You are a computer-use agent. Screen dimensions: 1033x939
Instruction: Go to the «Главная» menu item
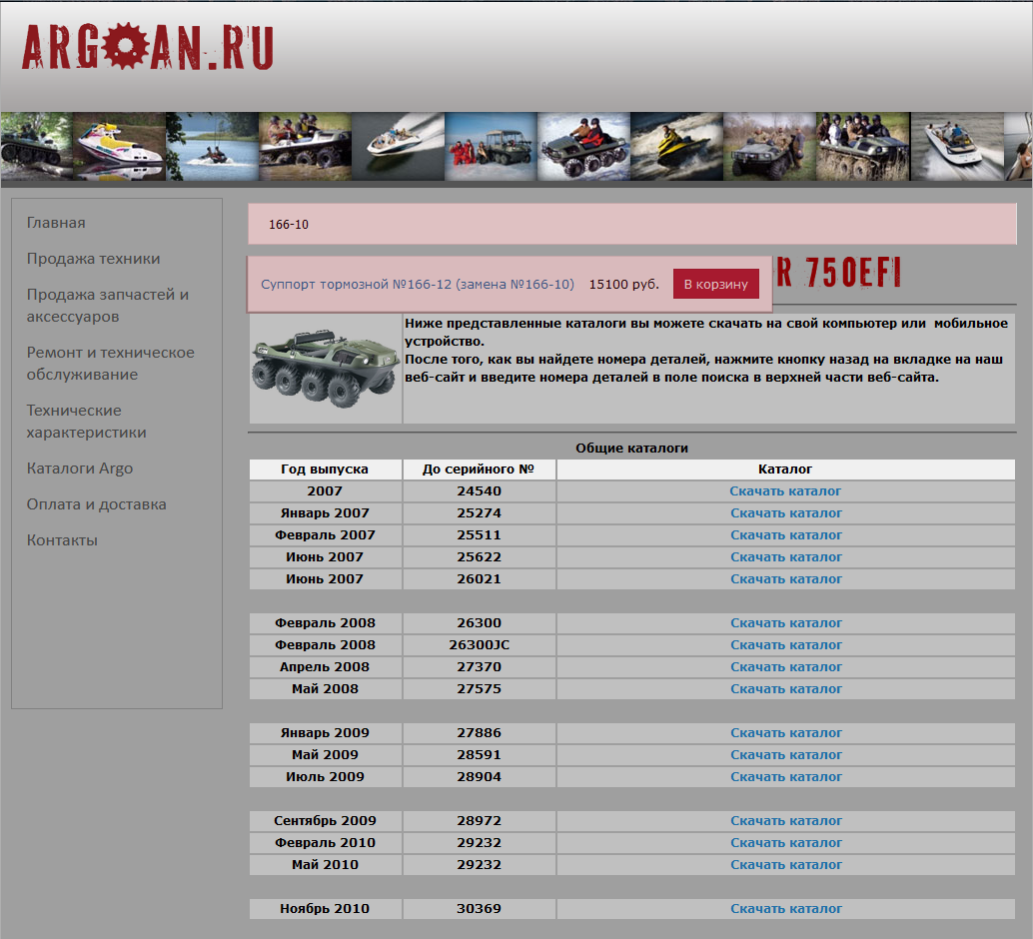[56, 223]
